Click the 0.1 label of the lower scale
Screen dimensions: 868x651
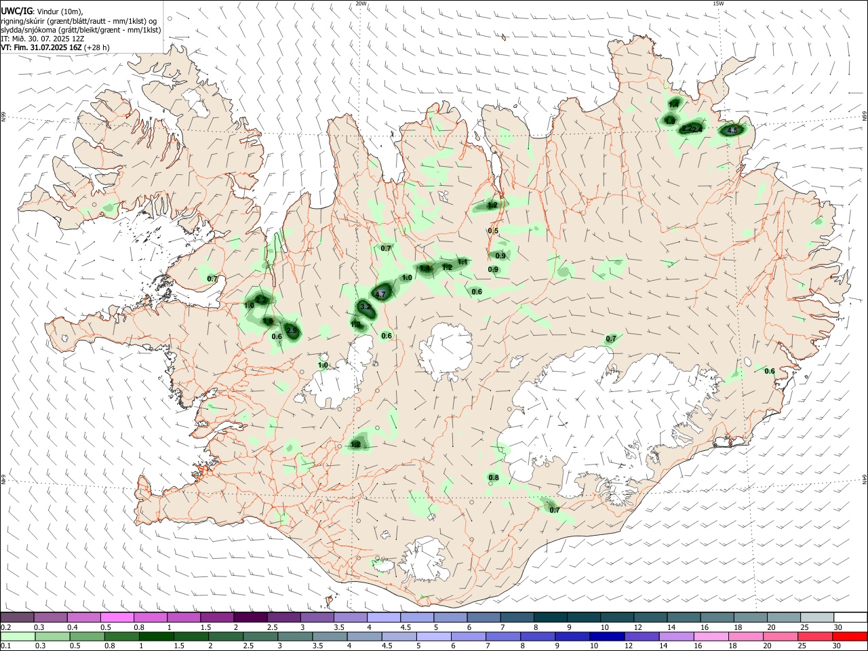[5, 646]
